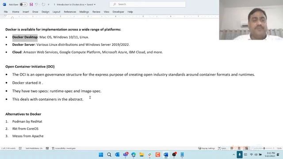Open the blue app icon after the black one
Viewport: 283px width, 159px height.
pos(182,155)
